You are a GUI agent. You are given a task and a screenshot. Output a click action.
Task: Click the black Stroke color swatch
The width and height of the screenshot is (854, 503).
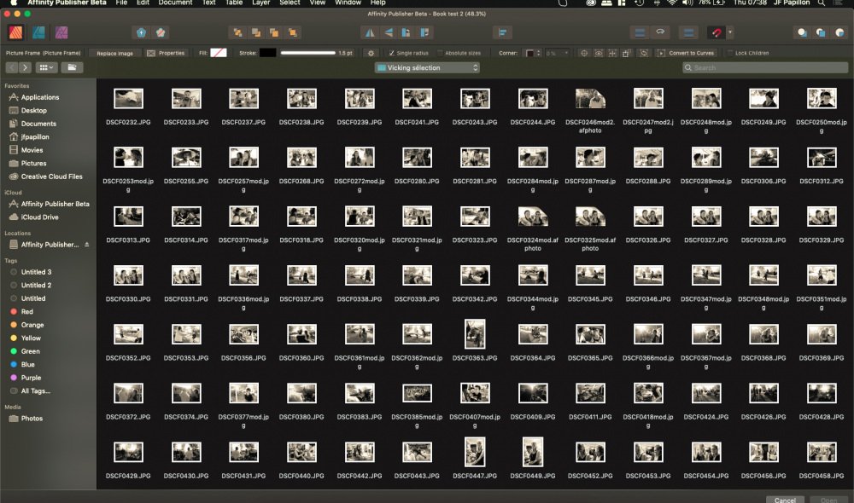(267, 53)
